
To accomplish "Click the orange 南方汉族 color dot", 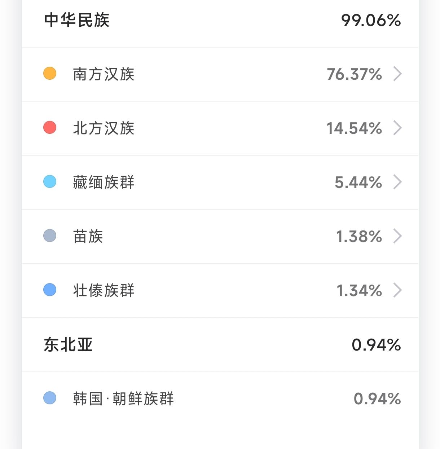I will pos(50,73).
